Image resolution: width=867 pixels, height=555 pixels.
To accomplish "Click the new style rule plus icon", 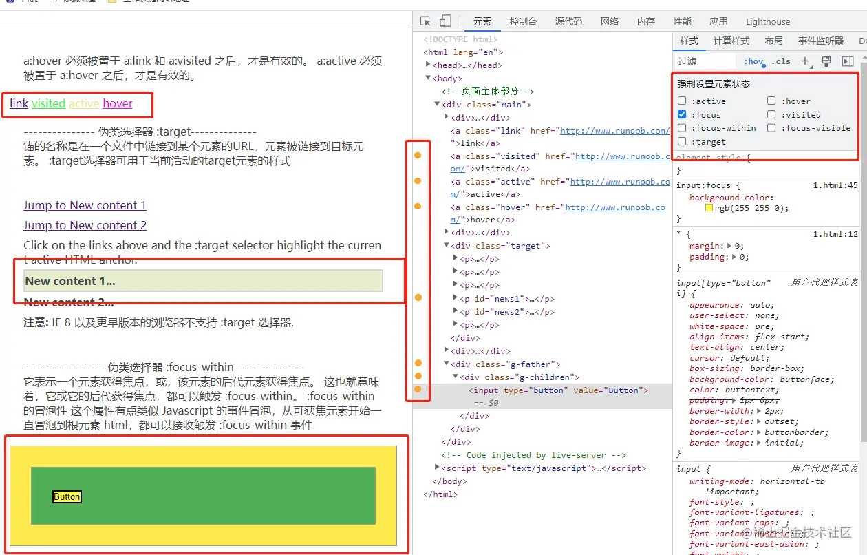I will 806,61.
